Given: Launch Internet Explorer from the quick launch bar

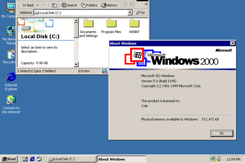Looking at the screenshot, I should [32, 159].
